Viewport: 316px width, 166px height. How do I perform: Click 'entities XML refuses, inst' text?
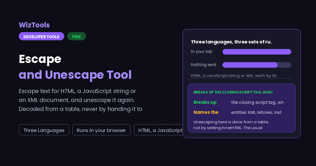[x=256, y=112]
